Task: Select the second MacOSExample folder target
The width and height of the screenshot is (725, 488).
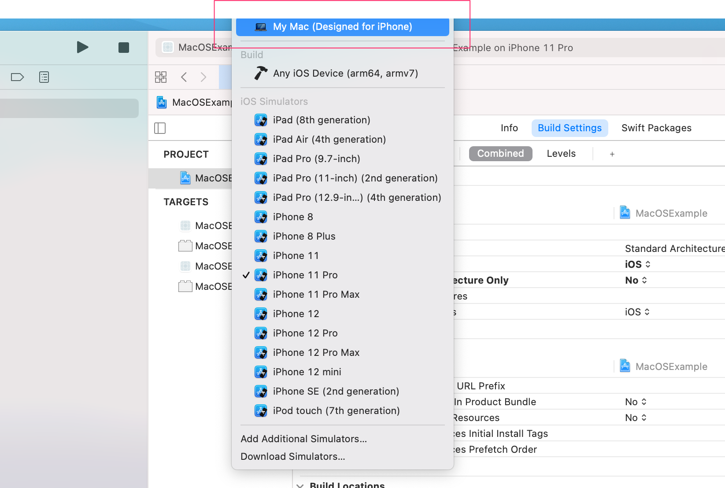Action: (x=205, y=246)
